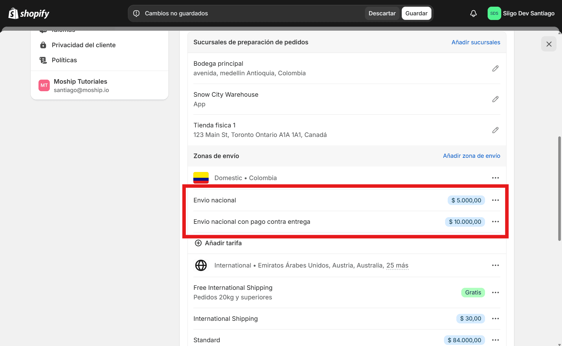The height and width of the screenshot is (346, 562).
Task: Click the Snow City Warehouse location name
Action: 226,94
